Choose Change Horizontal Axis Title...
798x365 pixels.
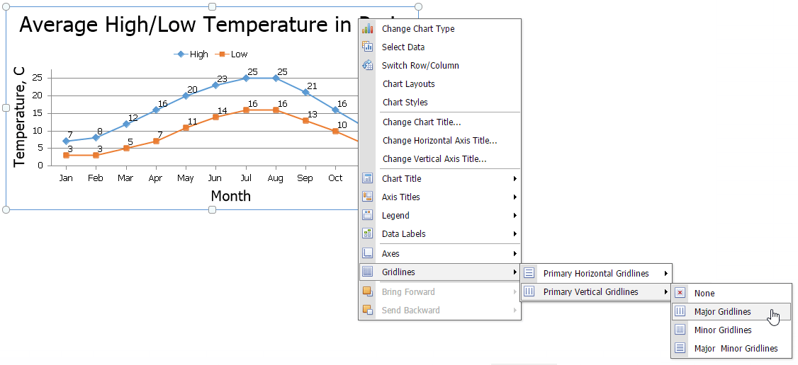tap(439, 141)
